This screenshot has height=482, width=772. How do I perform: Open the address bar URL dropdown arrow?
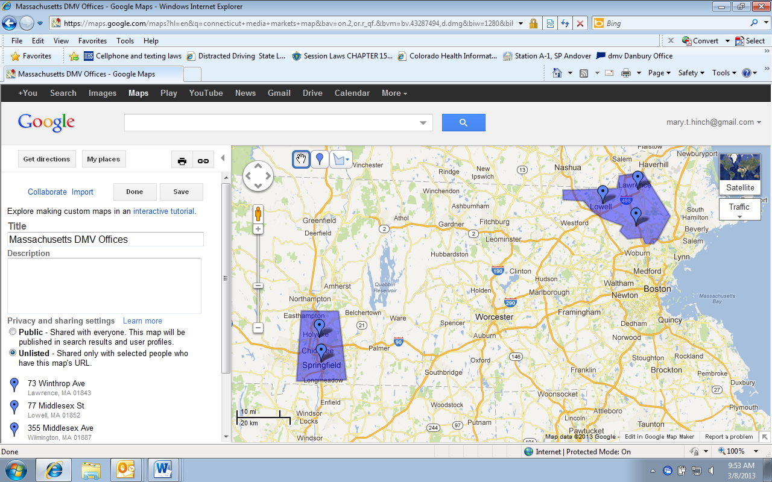coord(520,23)
